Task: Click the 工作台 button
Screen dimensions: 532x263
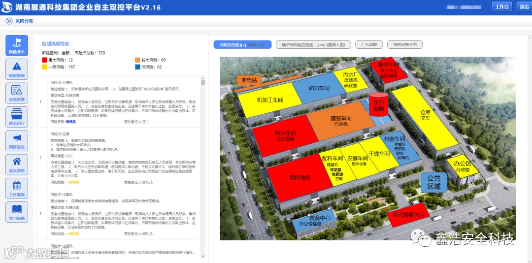Action: click(x=502, y=7)
